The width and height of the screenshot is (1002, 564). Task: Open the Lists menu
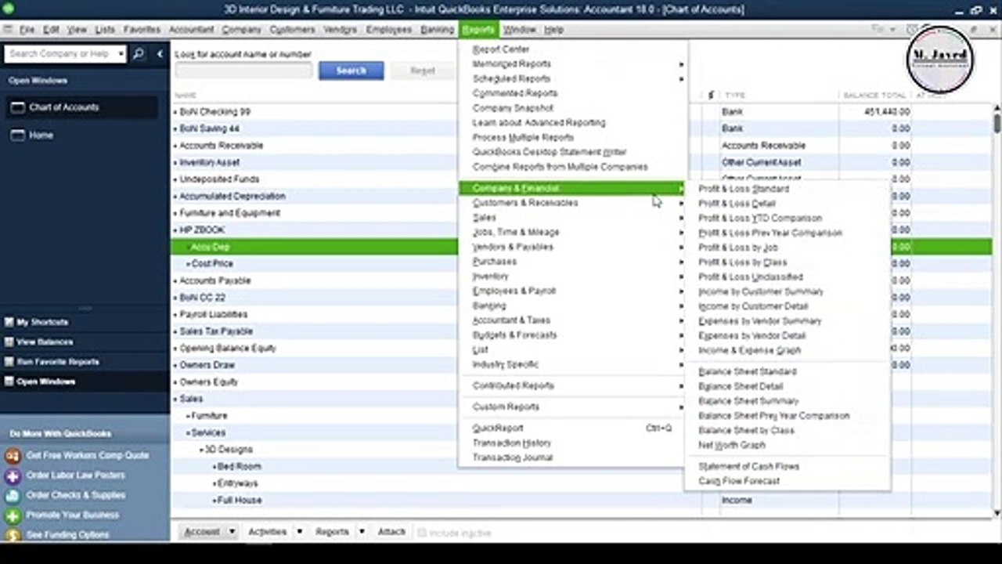(x=105, y=30)
